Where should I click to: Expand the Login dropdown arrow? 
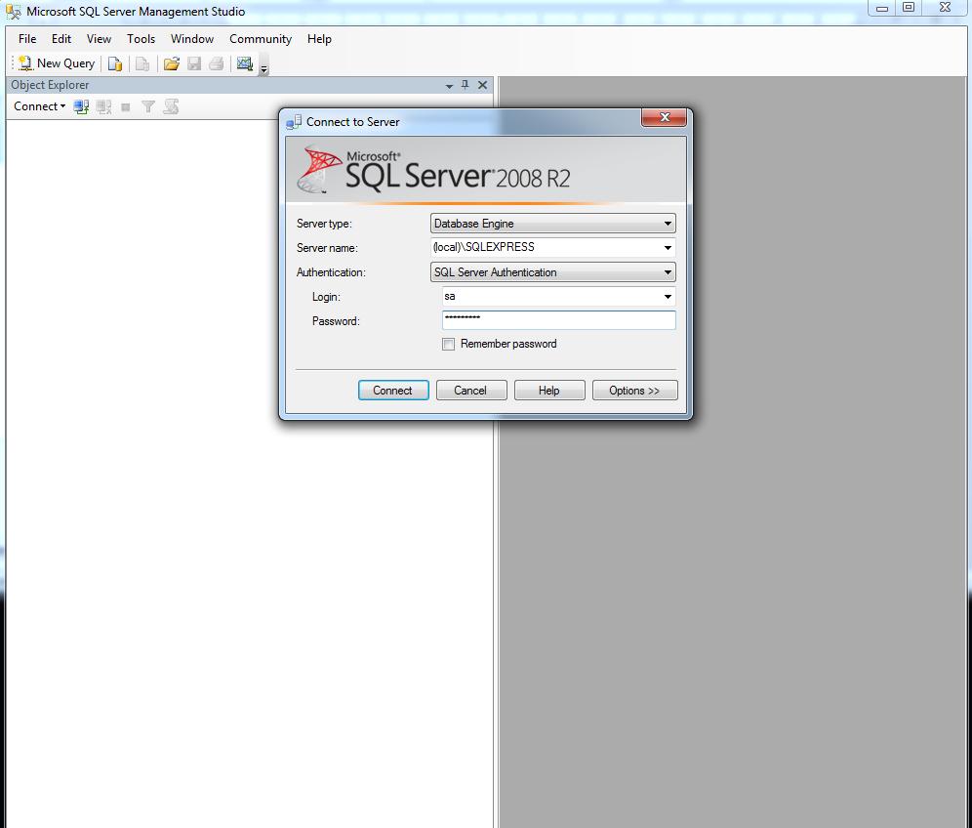(x=668, y=297)
